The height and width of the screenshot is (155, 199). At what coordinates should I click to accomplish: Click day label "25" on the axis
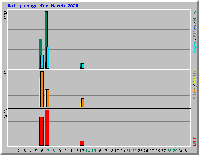(x=152, y=151)
